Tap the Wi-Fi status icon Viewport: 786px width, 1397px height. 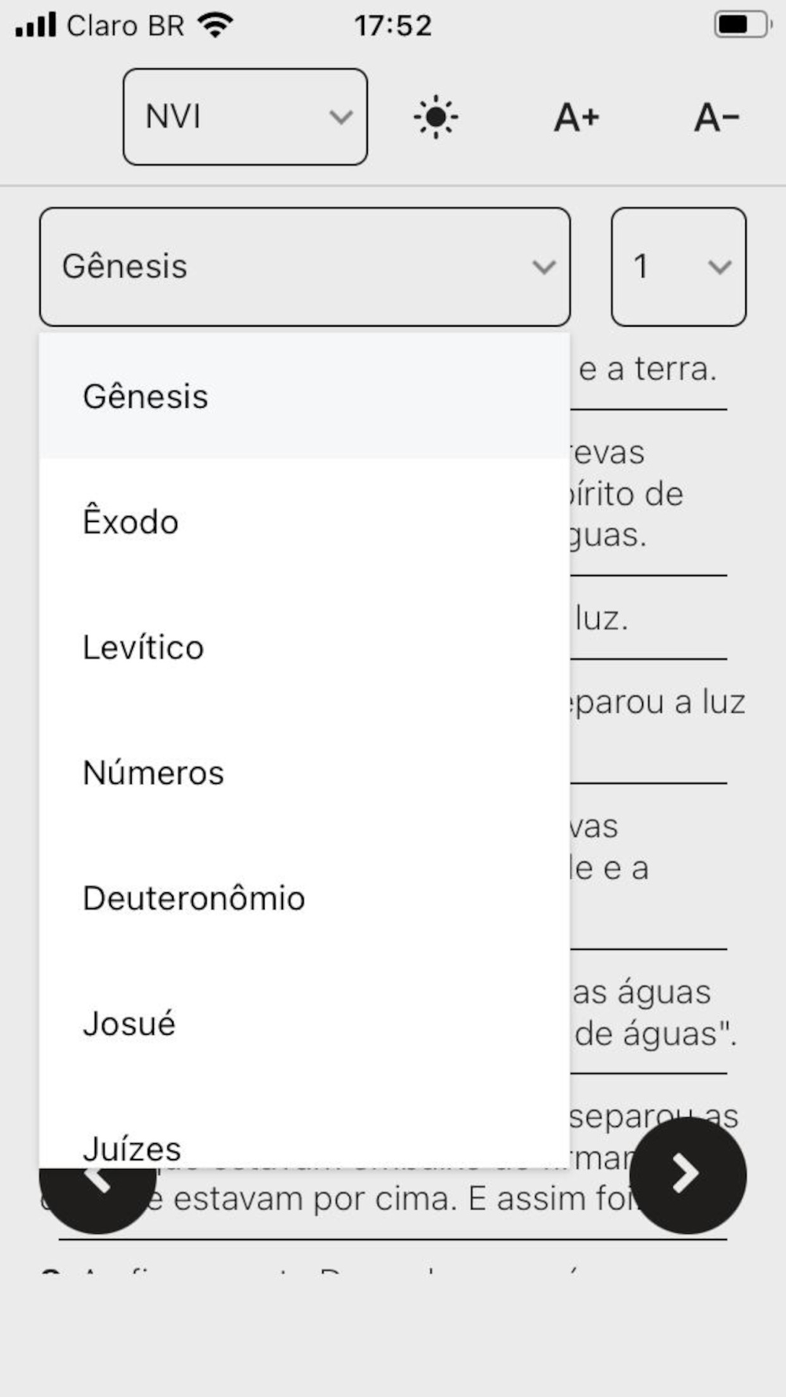pos(215,25)
